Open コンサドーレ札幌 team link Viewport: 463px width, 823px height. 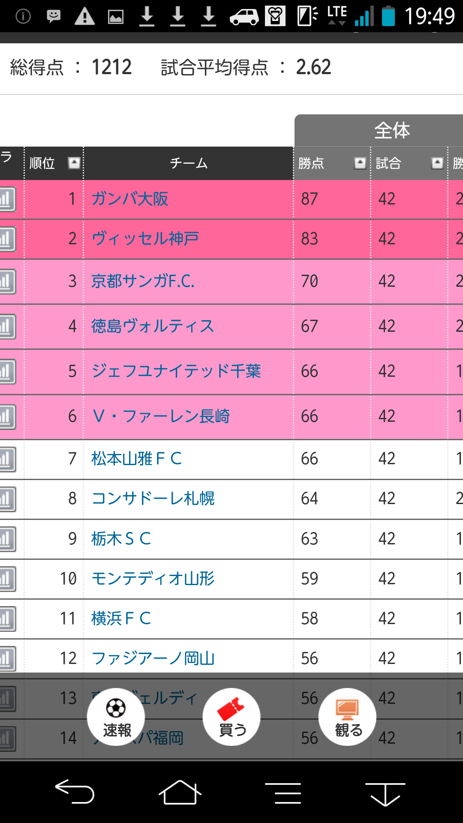tap(153, 499)
